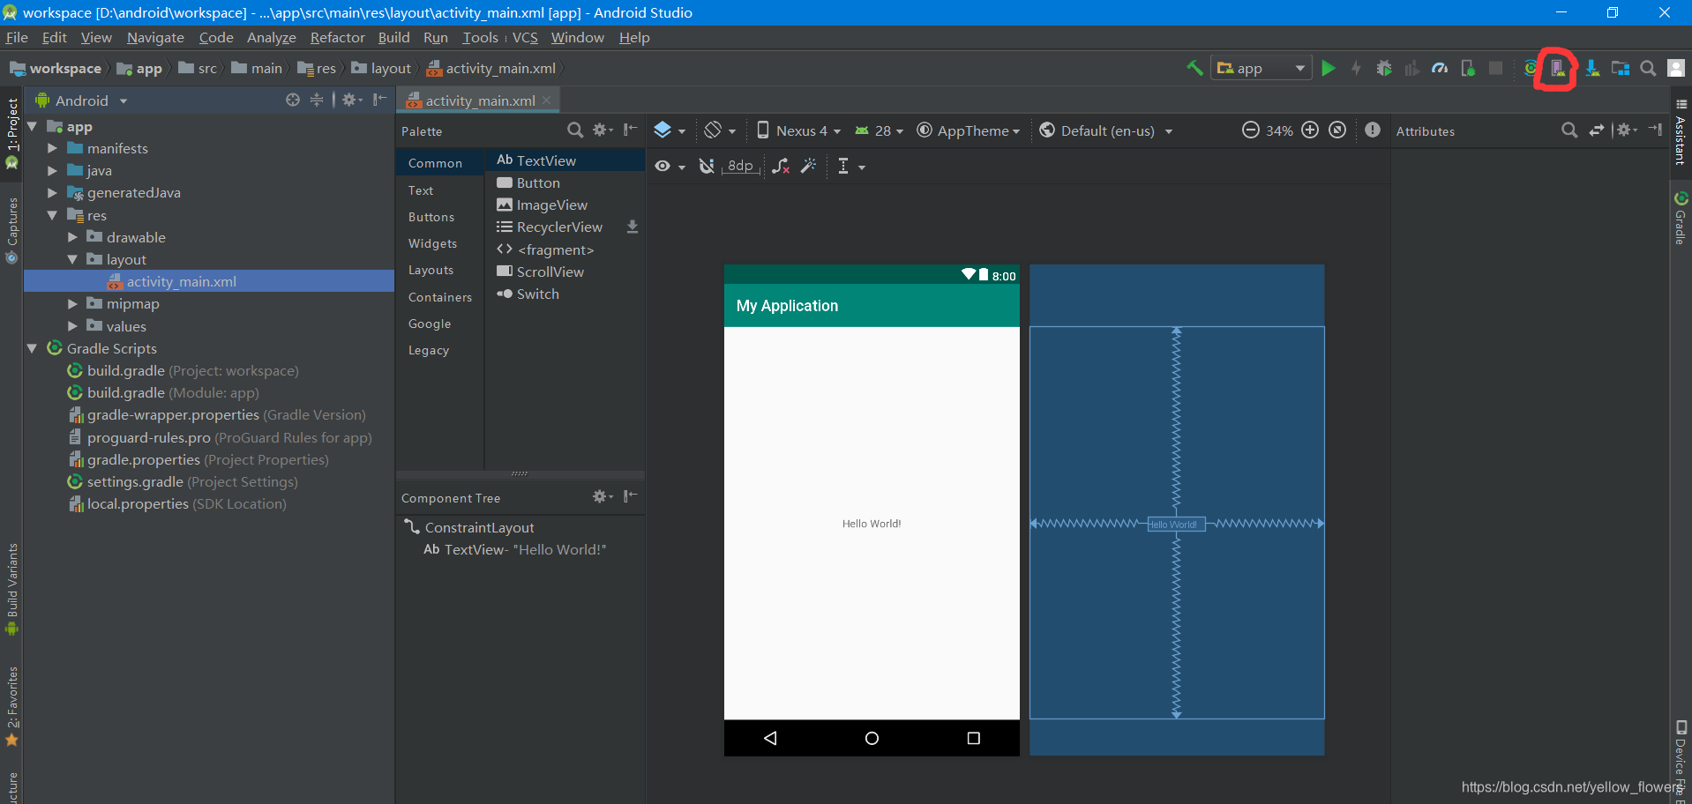Click the Search Everywhere magnifier in main toolbar
Image resolution: width=1692 pixels, height=804 pixels.
1648,68
